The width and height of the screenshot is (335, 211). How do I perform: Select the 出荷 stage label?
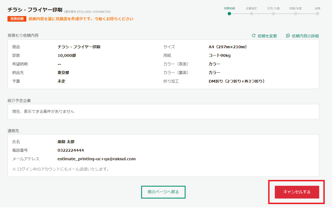tap(318, 9)
